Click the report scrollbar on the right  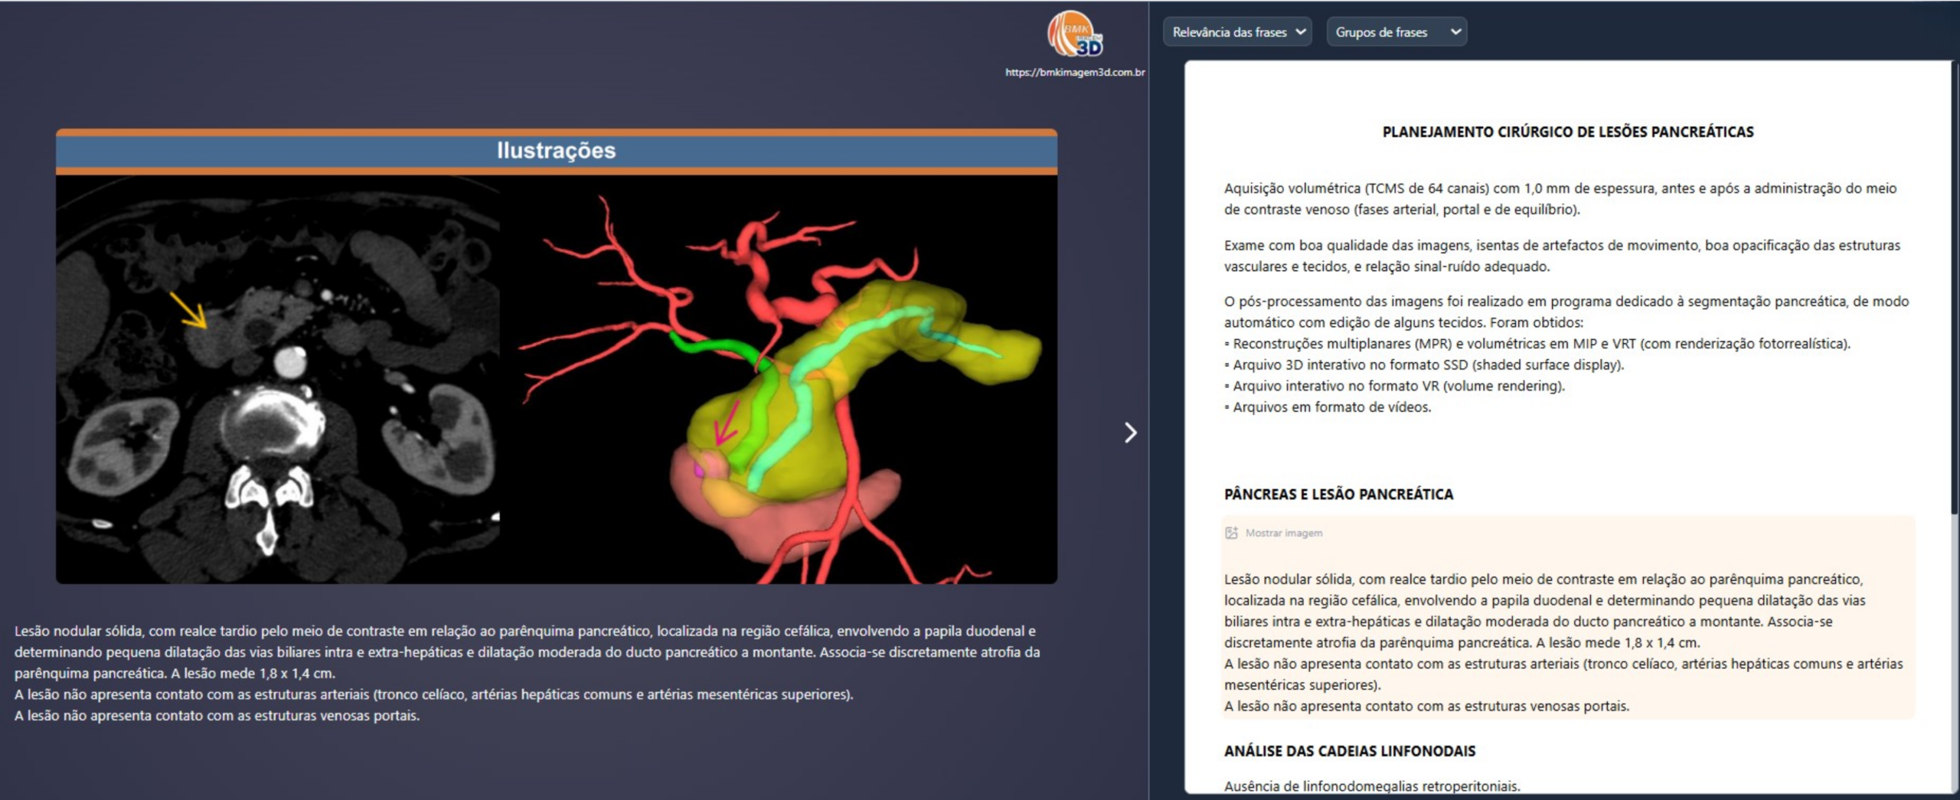point(1955,287)
